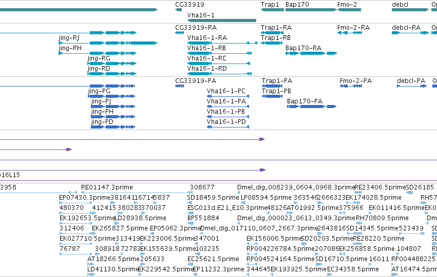Choose the jing-PH protein label
Viewport: 437px width, 277px height.
pos(102,112)
